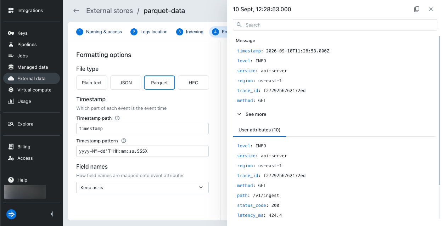Image resolution: width=443 pixels, height=226 pixels.
Task: Click the parquet-data breadcrumb title
Action: click(164, 11)
